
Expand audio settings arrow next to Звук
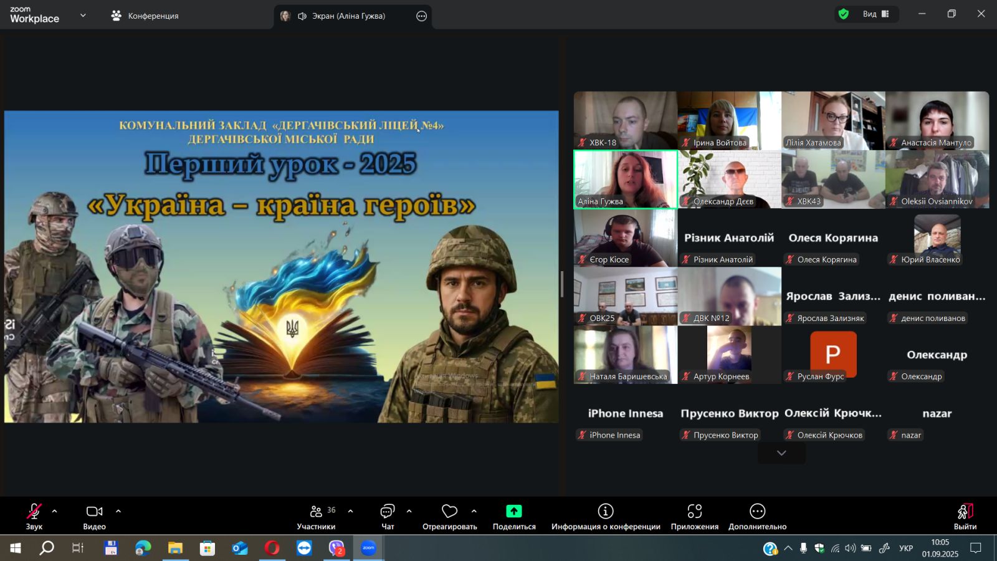pyautogui.click(x=55, y=511)
